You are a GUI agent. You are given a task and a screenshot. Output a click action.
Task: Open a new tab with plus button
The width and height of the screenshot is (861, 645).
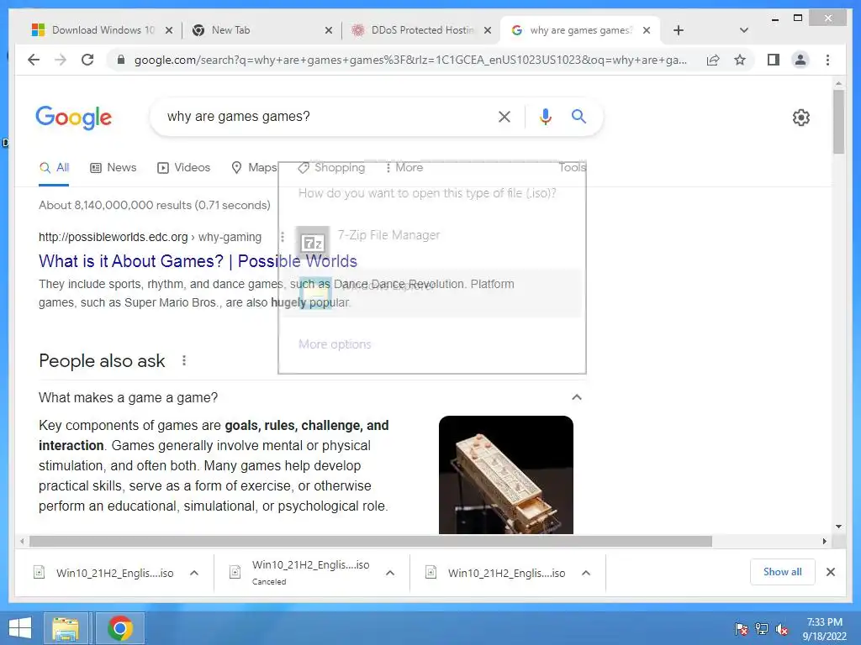[x=679, y=30]
